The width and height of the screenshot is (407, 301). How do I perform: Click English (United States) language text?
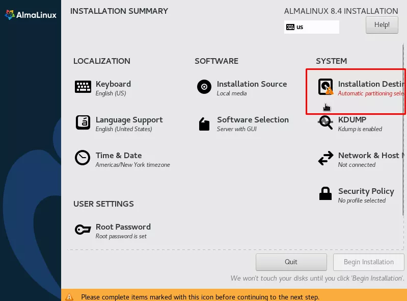coord(124,129)
